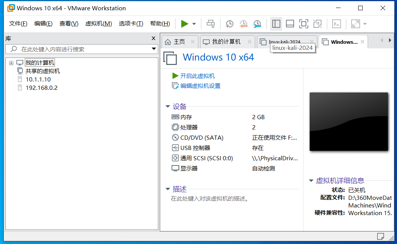Open the 文件(F) menu

[x=18, y=24]
